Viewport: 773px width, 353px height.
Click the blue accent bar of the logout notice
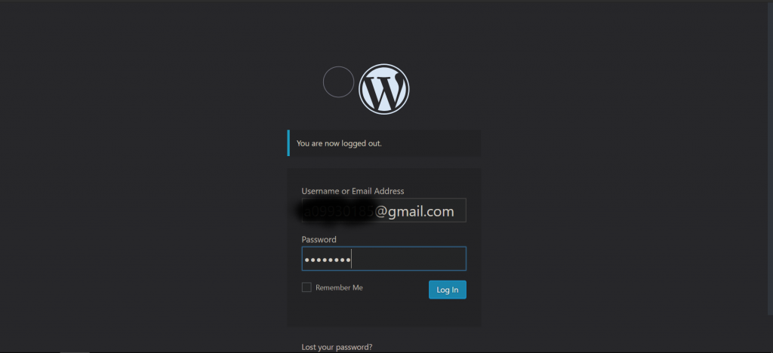[x=288, y=143]
